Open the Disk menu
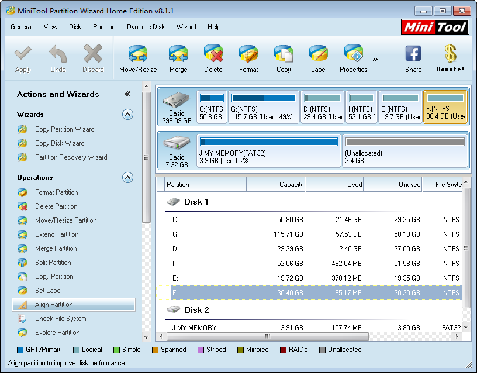 pos(75,27)
